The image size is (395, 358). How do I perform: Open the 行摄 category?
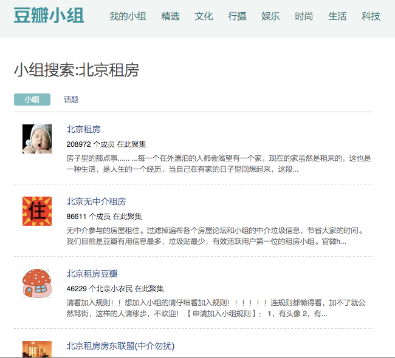click(x=237, y=16)
